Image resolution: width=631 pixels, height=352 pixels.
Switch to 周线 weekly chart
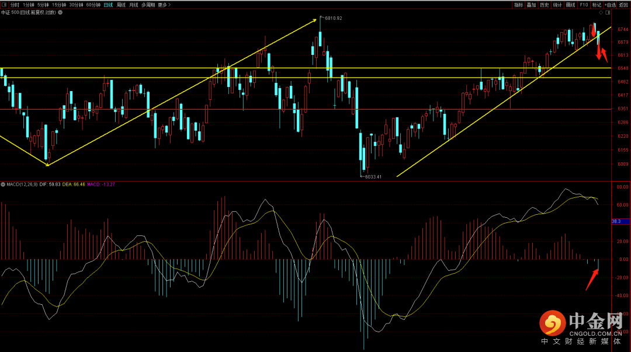click(x=121, y=5)
